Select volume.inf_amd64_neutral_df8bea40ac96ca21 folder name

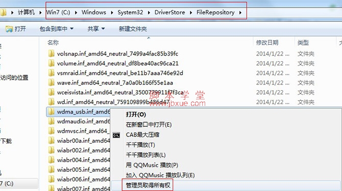point(118,63)
